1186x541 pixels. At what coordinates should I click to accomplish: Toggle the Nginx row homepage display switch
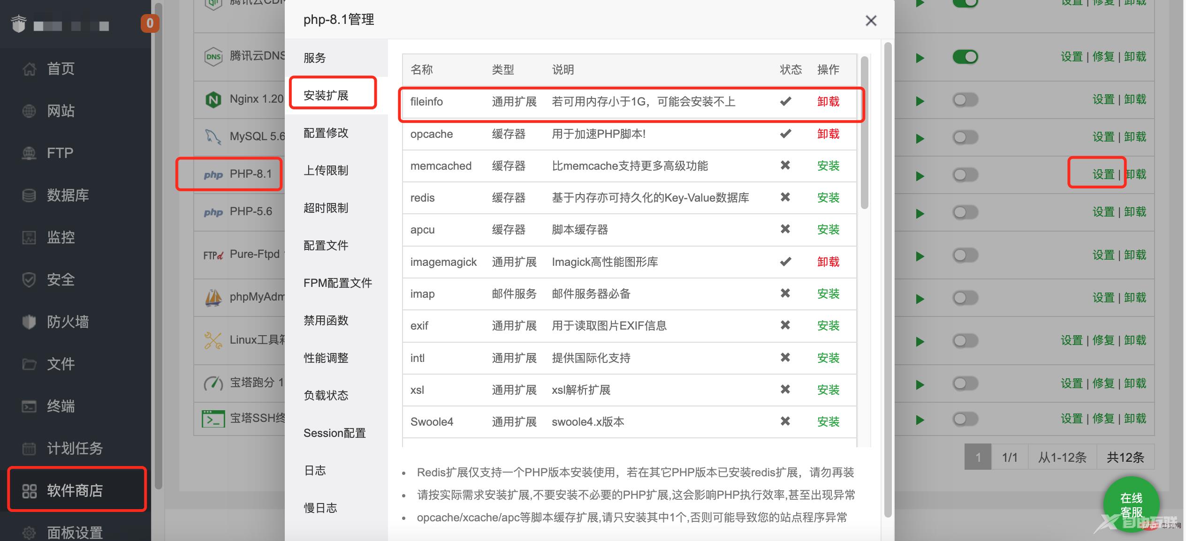pos(965,100)
